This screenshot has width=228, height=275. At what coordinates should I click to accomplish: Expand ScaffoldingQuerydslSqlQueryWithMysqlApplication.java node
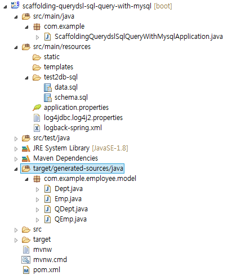tap(37, 37)
